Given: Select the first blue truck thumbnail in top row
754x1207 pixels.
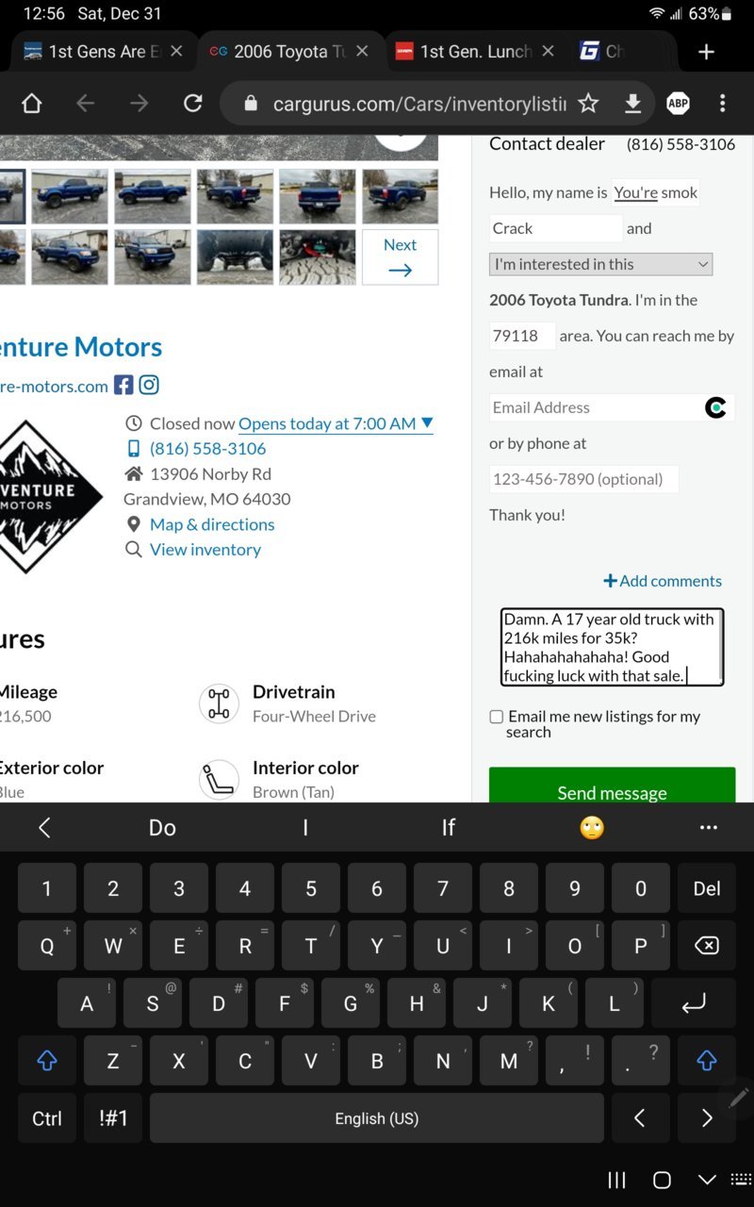Looking at the screenshot, I should (70, 196).
